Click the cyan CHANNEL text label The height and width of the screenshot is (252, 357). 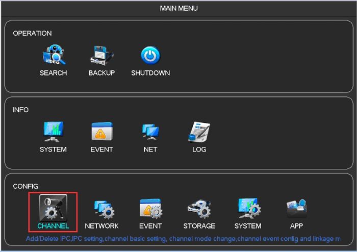tap(53, 226)
